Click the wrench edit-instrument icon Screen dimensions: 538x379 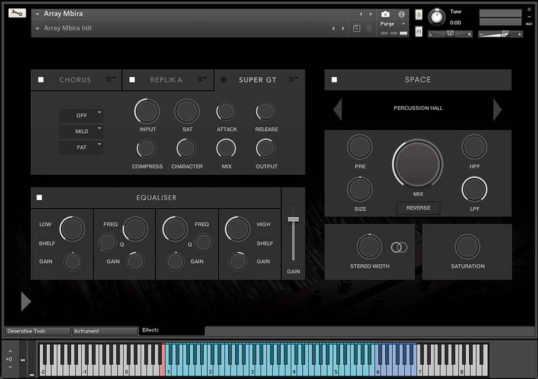17,13
